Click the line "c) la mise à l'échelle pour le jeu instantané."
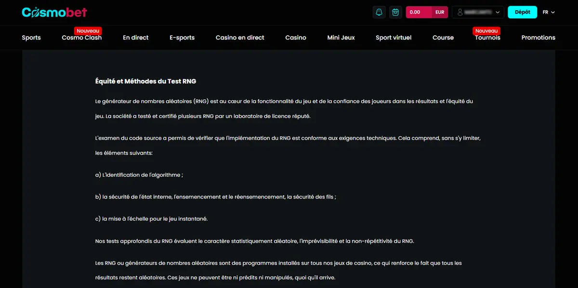578x288 pixels. coord(152,219)
